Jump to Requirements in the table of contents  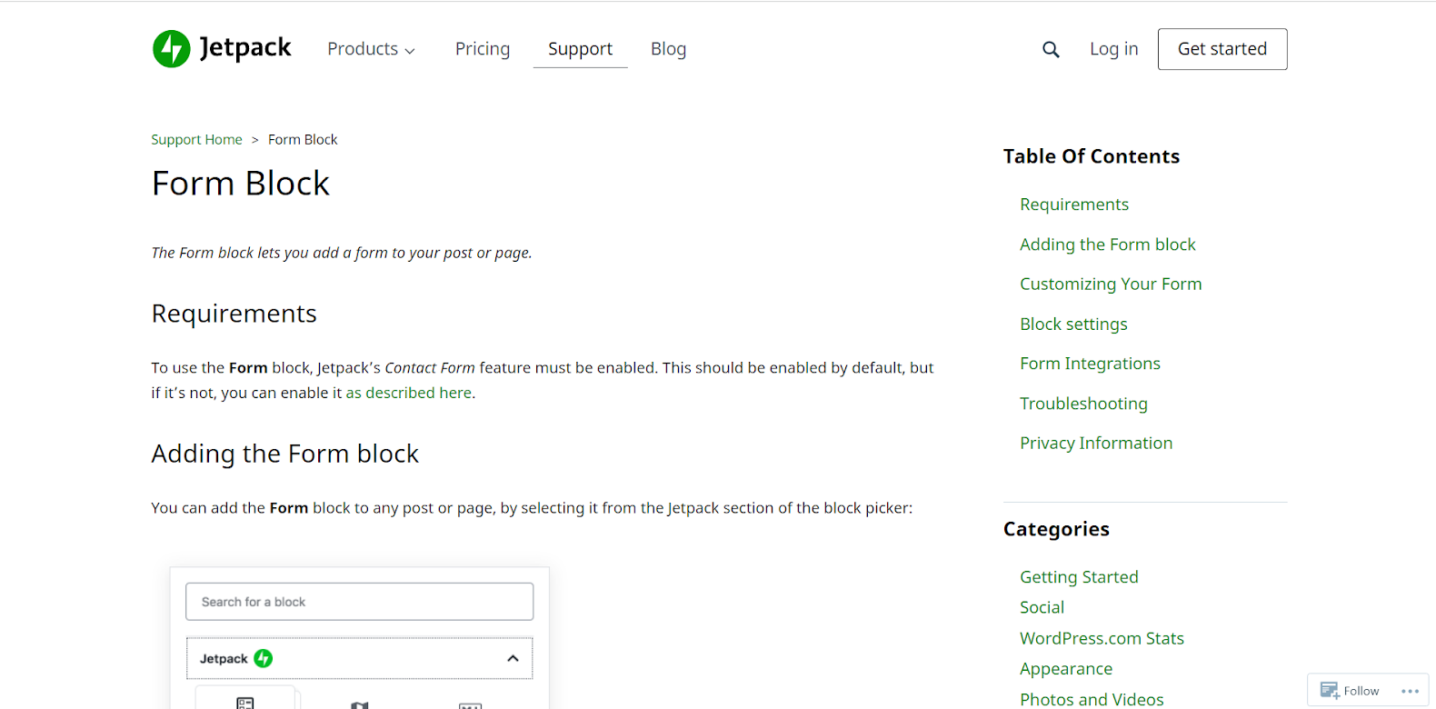[1073, 205]
